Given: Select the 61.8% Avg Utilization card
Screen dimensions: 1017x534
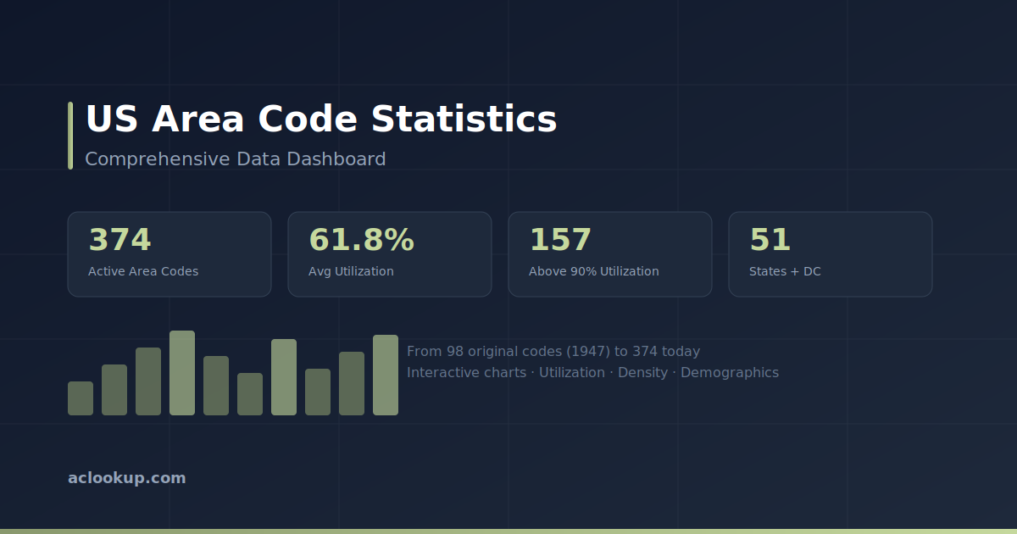Looking at the screenshot, I should click(x=390, y=254).
